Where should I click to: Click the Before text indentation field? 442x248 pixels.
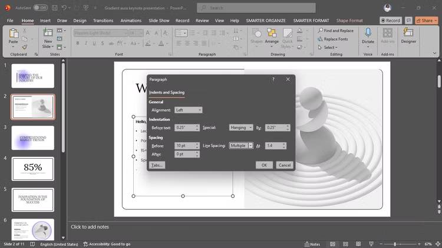[x=187, y=128]
